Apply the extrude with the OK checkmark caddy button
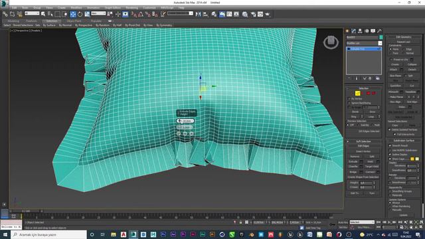The width and height of the screenshot is (425, 239). point(179,133)
